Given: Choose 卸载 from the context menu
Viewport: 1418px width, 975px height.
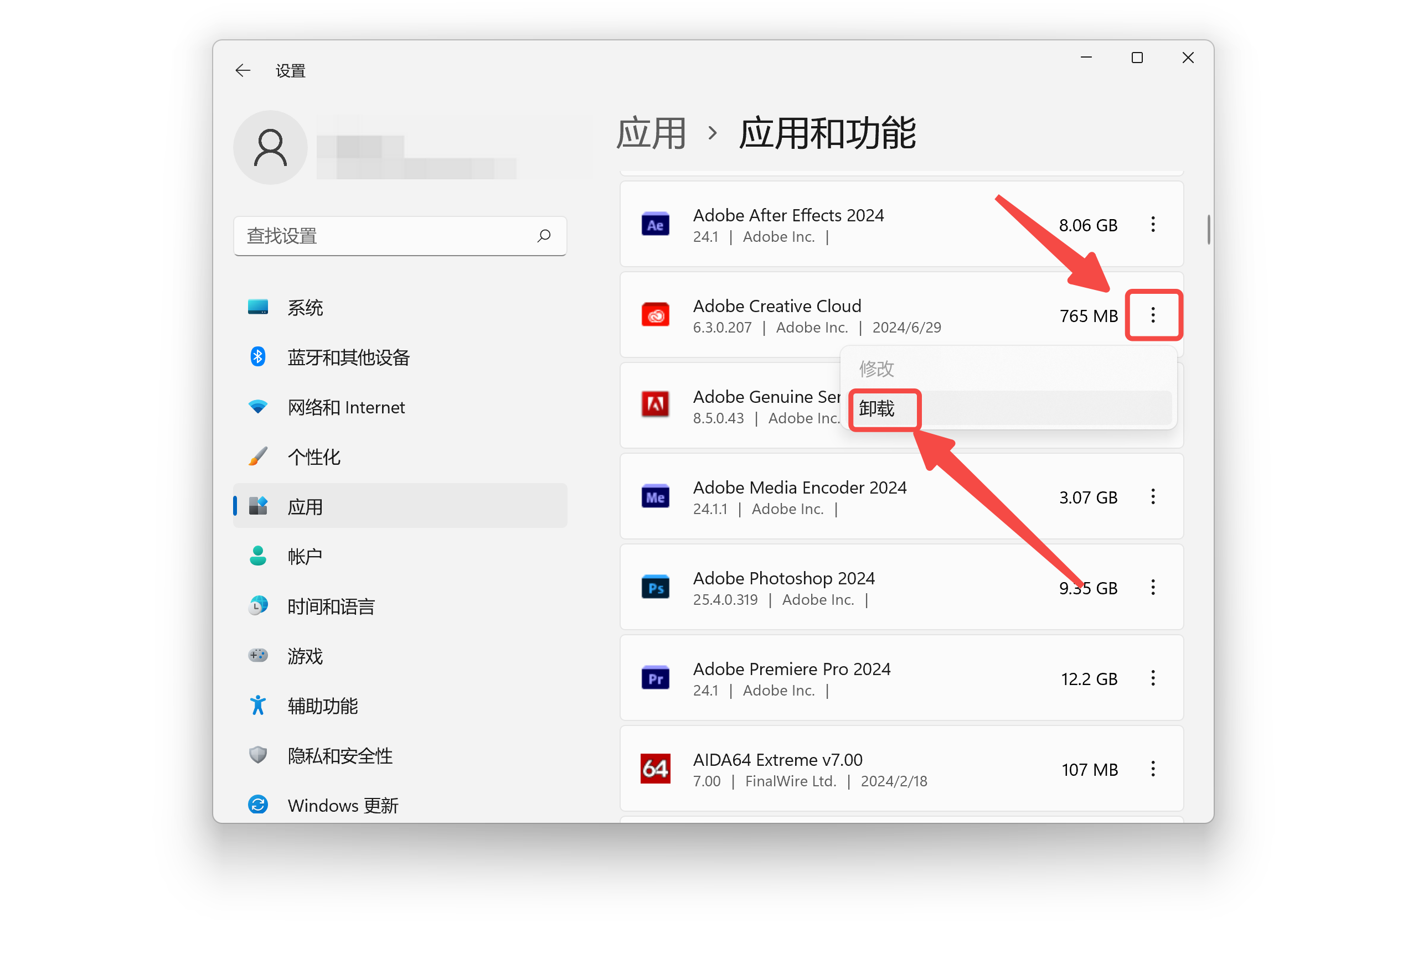Looking at the screenshot, I should [1009, 408].
